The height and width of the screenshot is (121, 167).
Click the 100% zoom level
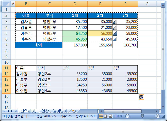coord(119,116)
